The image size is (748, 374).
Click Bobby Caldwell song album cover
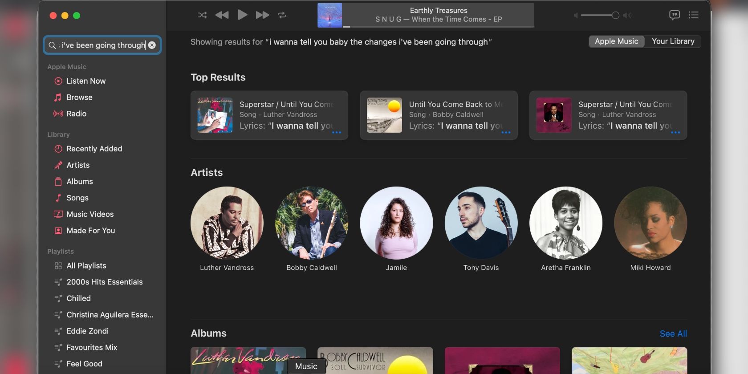point(384,115)
